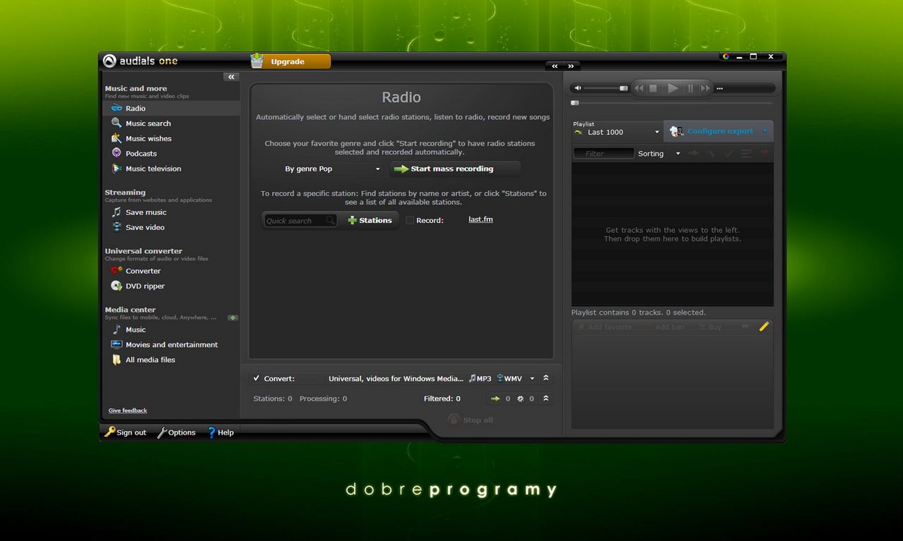Click the green plus beside Media center
The width and height of the screenshot is (903, 541).
click(x=233, y=317)
